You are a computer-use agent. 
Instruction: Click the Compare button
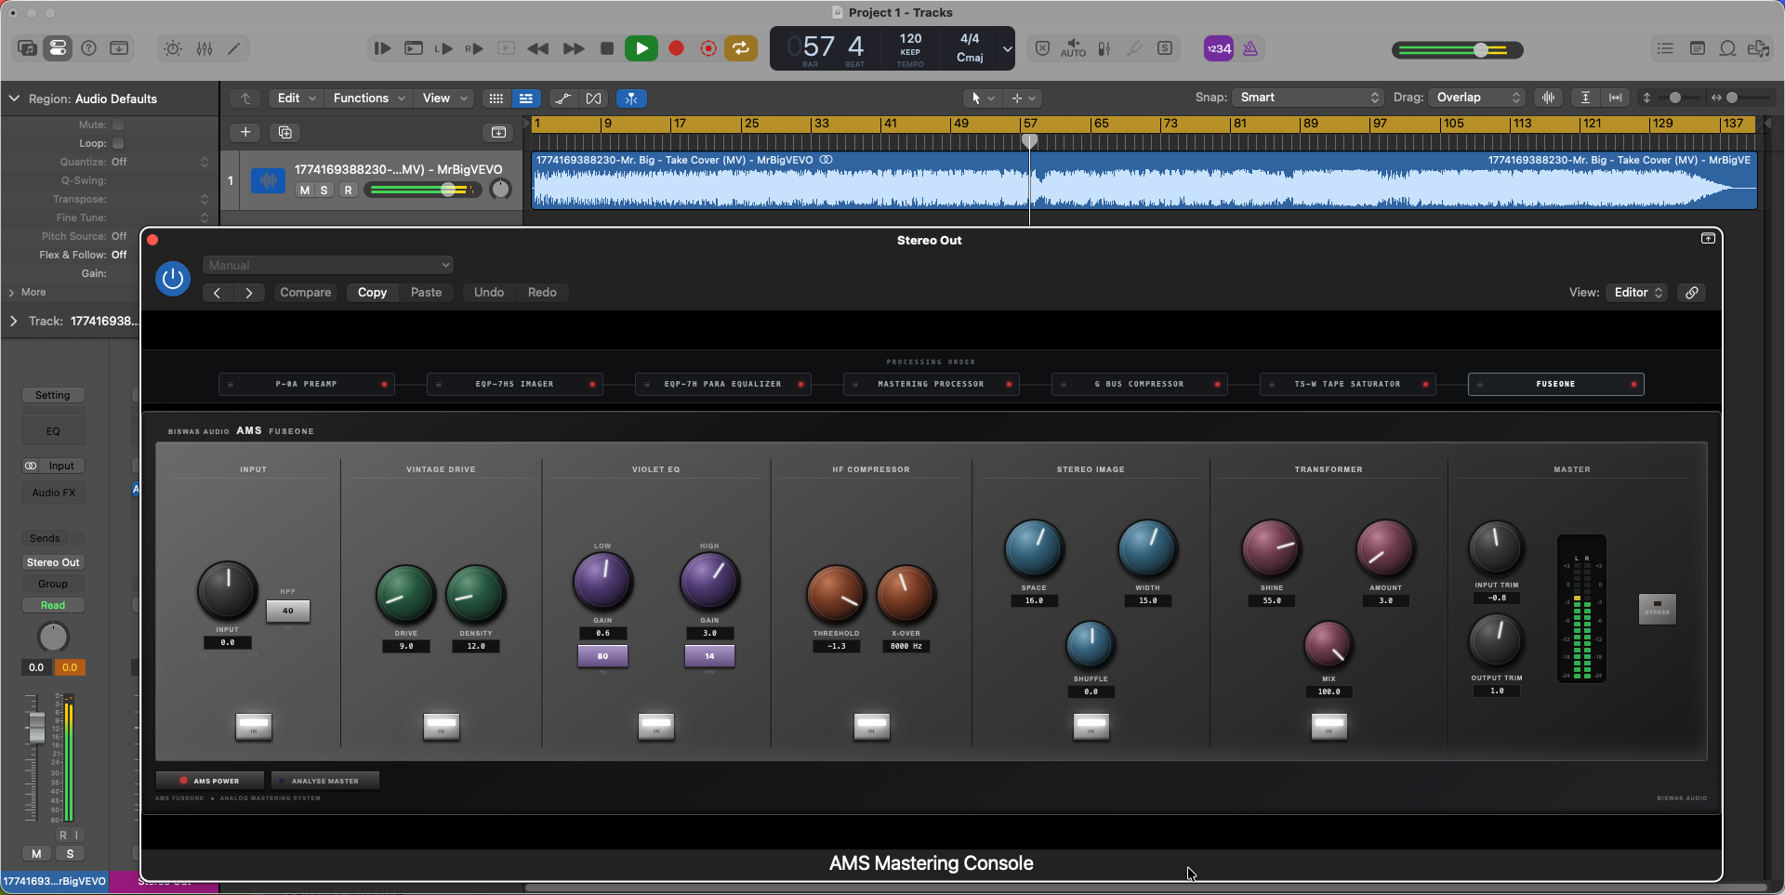(x=306, y=292)
